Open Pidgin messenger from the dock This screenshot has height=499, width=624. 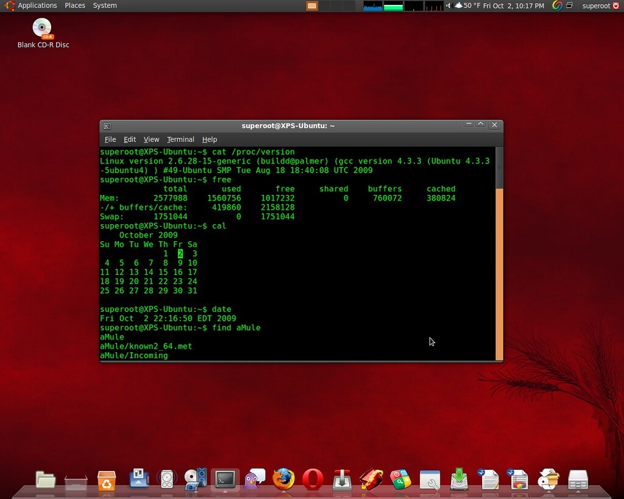[x=255, y=479]
